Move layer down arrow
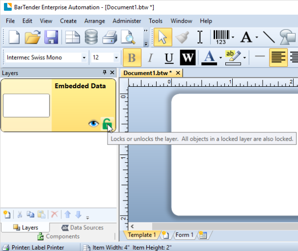298x251 pixels. click(78, 215)
